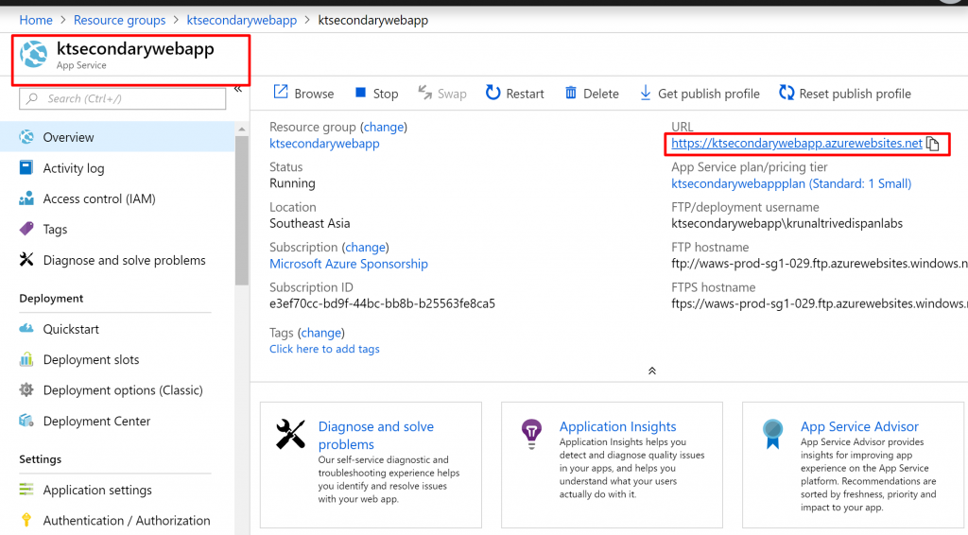Image resolution: width=968 pixels, height=535 pixels.
Task: Open Overview in the sidebar menu
Action: 117,137
